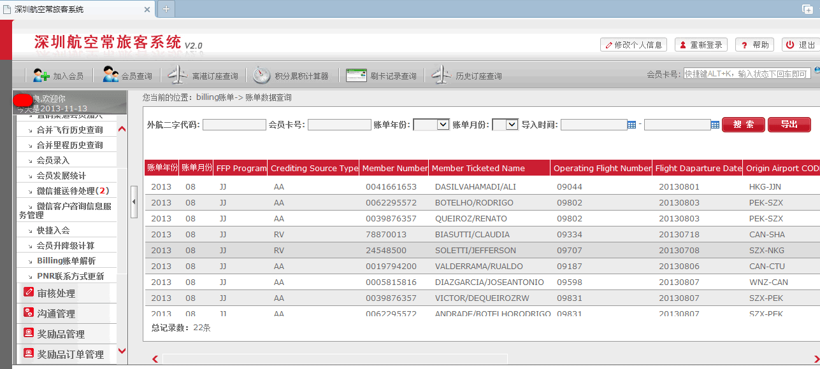Open calendar for 导入时间 start date
This screenshot has height=369, width=820.
[631, 125]
